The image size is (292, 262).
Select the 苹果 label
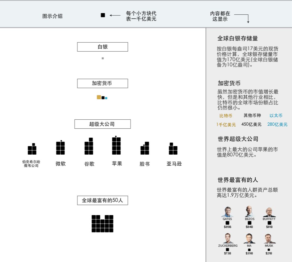[117, 164]
